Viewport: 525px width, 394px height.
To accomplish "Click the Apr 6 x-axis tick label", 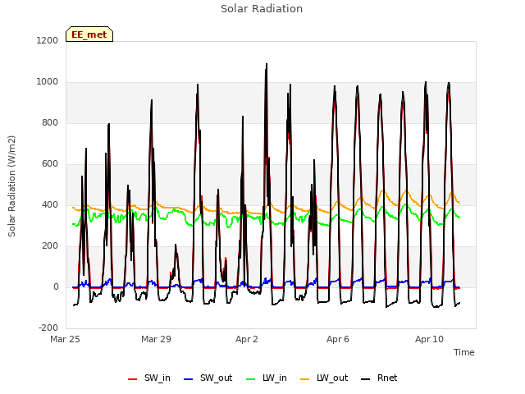I will point(338,339).
